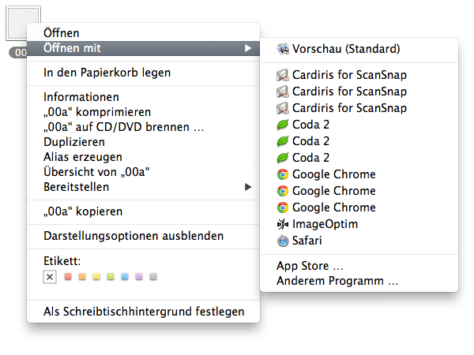Click the second Google Chrome icon
The height and width of the screenshot is (355, 474).
pyautogui.click(x=283, y=191)
